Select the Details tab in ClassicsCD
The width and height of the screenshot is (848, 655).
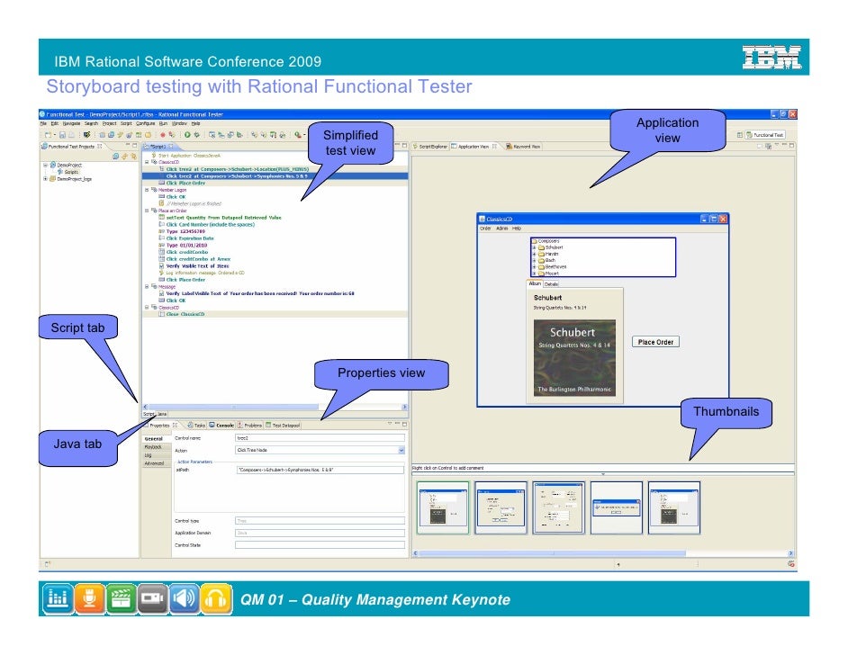tap(551, 283)
